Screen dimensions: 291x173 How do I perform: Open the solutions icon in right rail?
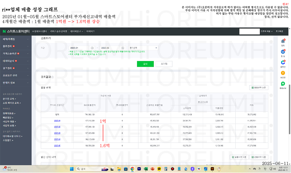click(x=283, y=62)
